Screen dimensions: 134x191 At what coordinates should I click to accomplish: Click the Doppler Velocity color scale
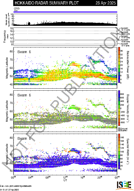click(119, 108)
